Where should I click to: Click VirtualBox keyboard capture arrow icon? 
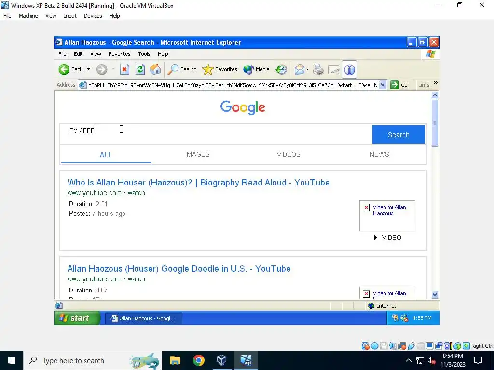point(467,346)
